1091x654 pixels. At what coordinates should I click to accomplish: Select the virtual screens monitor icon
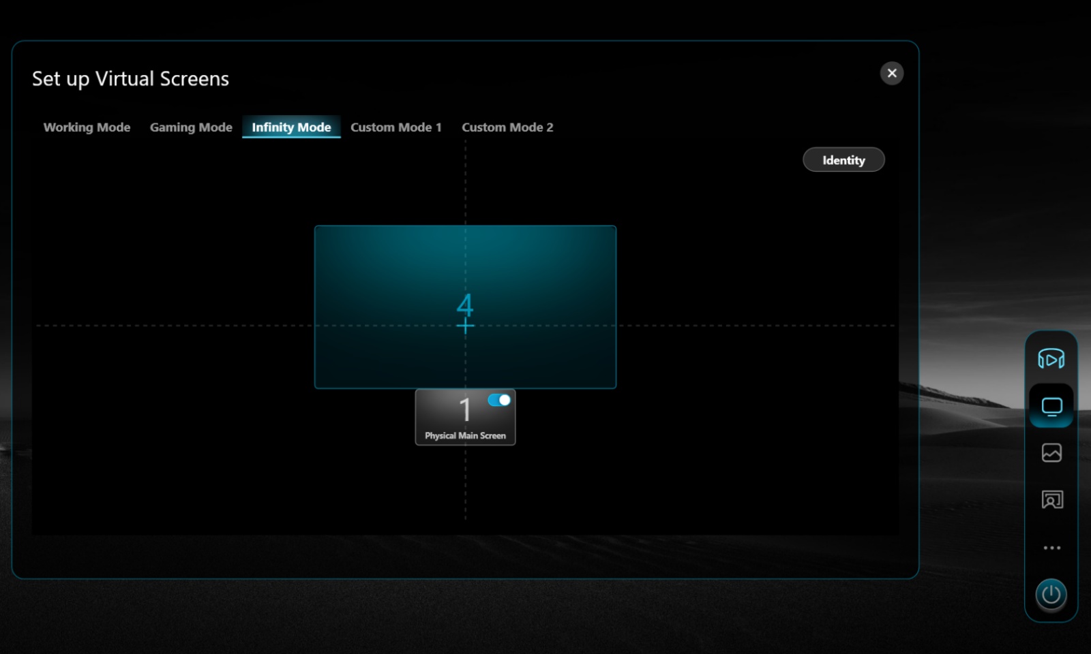1051,407
